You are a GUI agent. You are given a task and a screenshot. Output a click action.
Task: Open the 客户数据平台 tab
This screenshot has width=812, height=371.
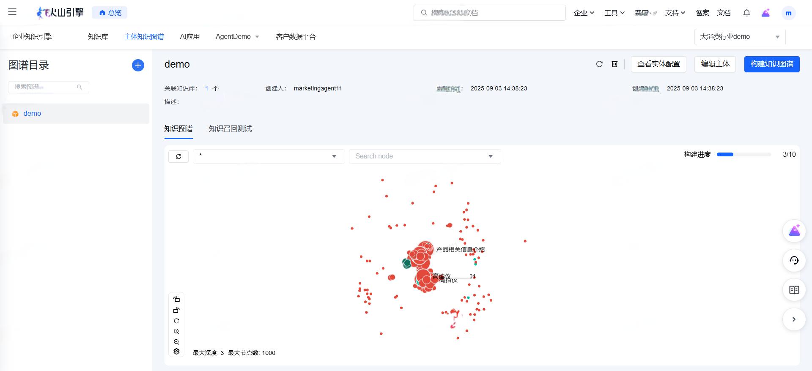[x=296, y=37]
